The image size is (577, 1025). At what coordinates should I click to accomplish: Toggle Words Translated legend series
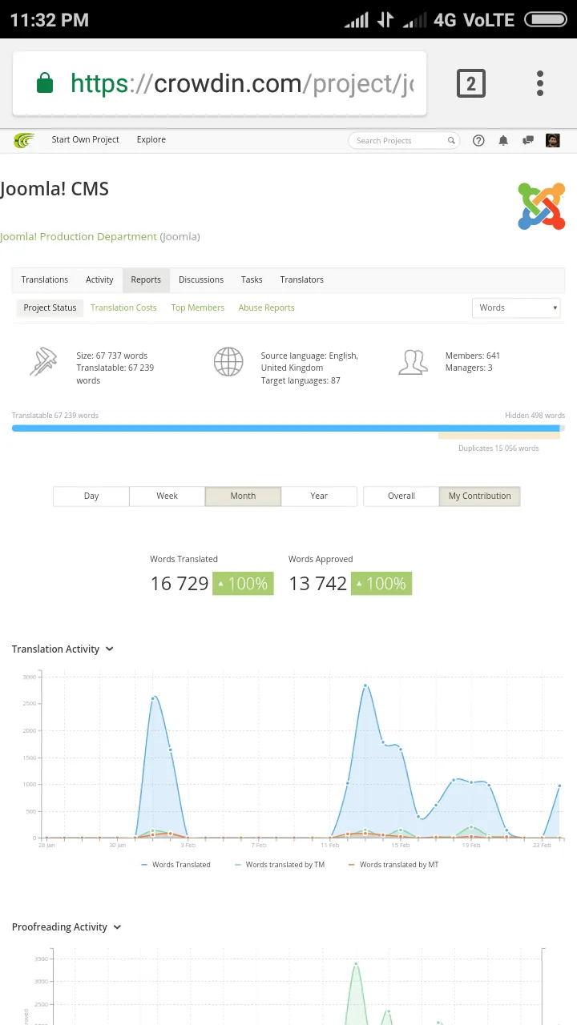[176, 865]
